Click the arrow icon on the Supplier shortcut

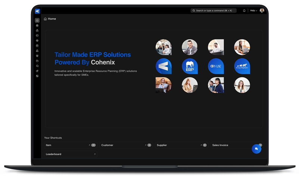[201, 145]
